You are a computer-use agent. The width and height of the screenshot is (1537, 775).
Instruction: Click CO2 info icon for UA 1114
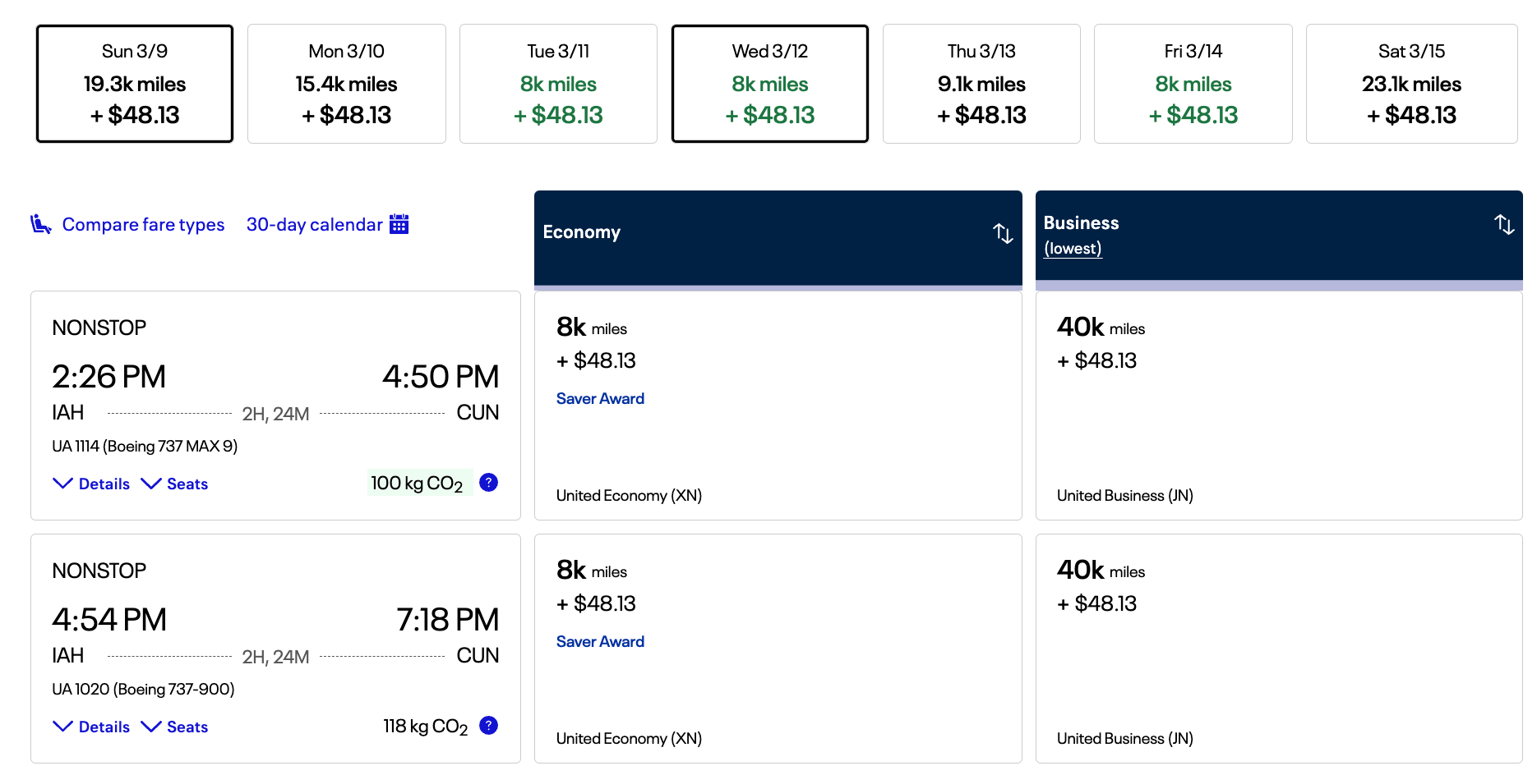[x=488, y=483]
